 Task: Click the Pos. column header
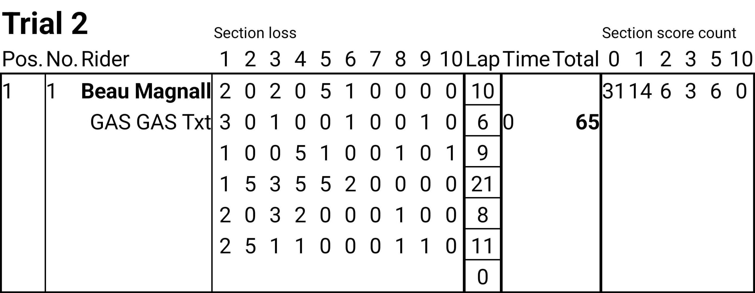22,59
